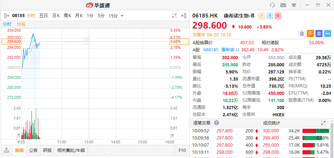
Task: Switch to 5分 minute chart
Action: pyautogui.click(x=101, y=15)
